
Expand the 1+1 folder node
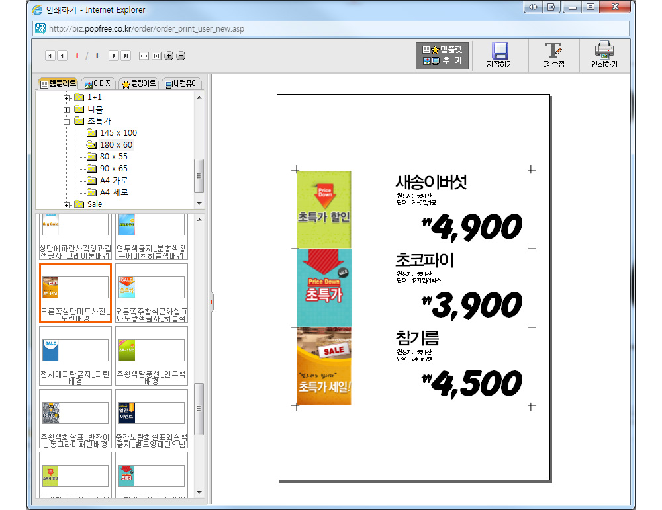coord(66,98)
